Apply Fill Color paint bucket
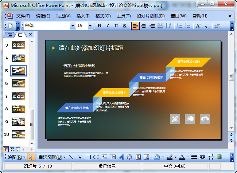Viewport: 237px width, 173px height. pos(158,157)
